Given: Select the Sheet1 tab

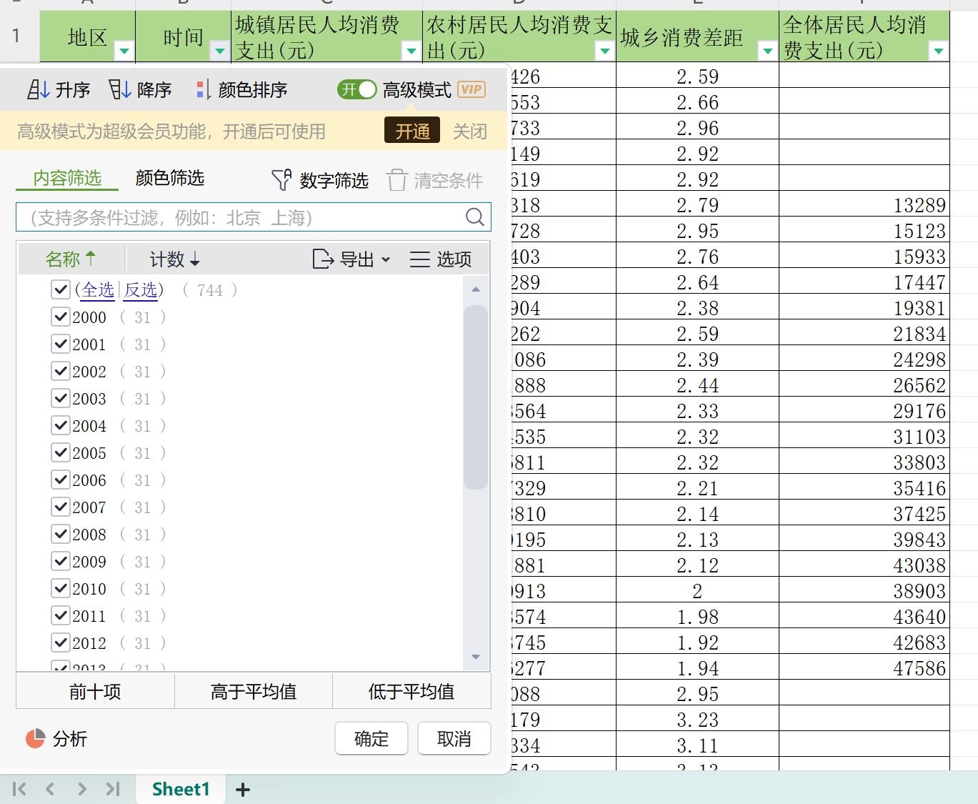Looking at the screenshot, I should (x=181, y=789).
